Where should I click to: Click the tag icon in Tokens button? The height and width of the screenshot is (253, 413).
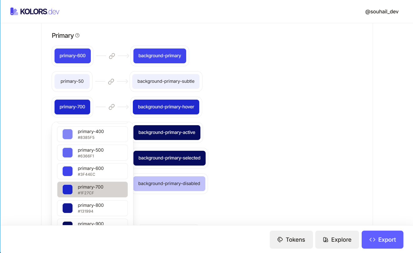tap(280, 240)
